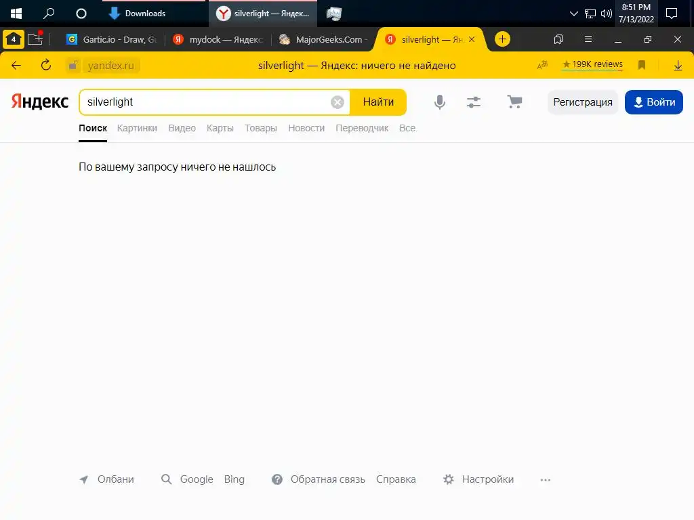Viewport: 694px width, 520px height.
Task: Switch to Карты tab
Action: click(x=220, y=128)
